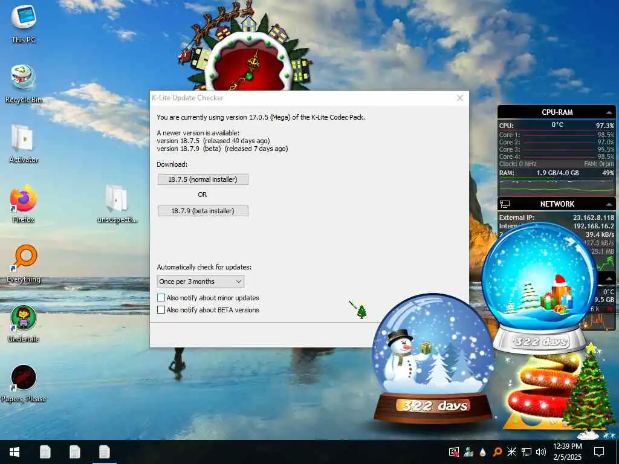
Task: Open the Everything magnifier tray icon
Action: tap(497, 452)
